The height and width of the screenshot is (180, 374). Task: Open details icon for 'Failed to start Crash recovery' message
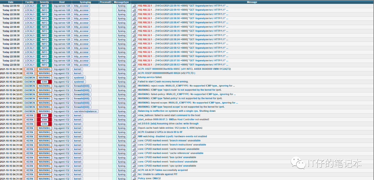pyautogui.click(x=134, y=82)
